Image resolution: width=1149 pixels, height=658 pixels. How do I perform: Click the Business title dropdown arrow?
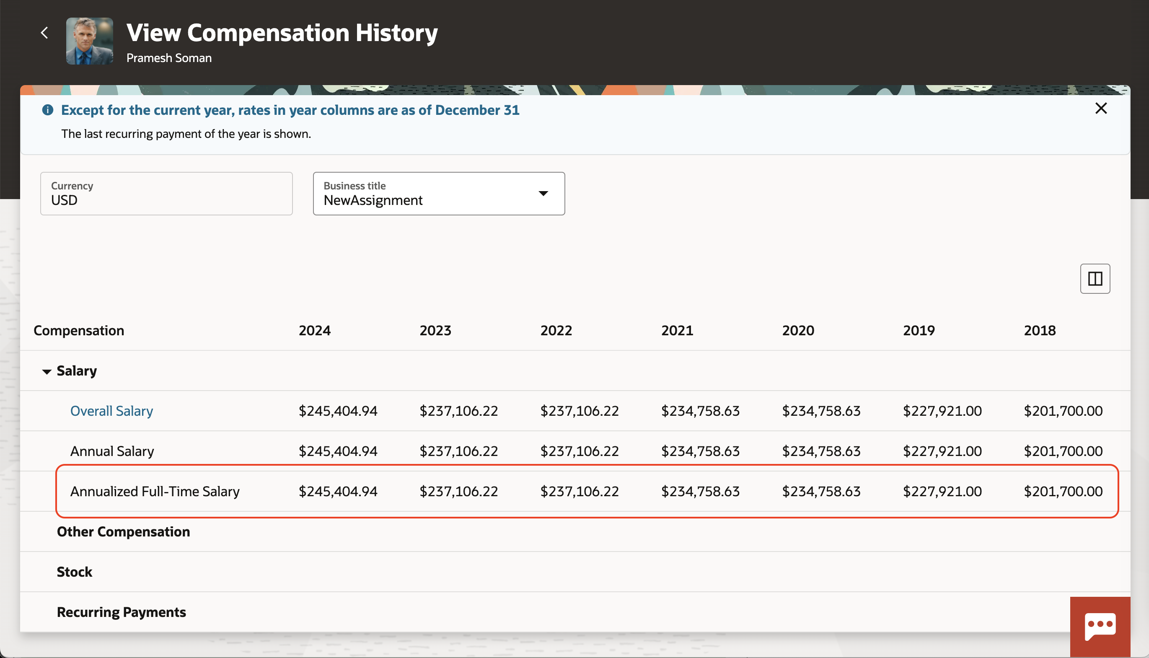pos(543,194)
